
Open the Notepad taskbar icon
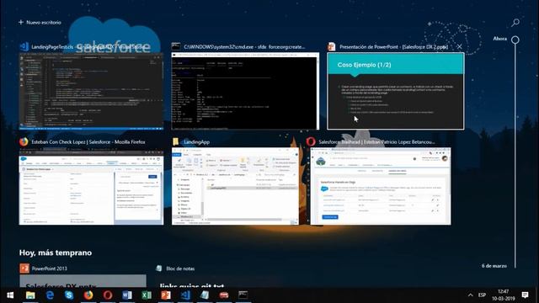point(205,295)
